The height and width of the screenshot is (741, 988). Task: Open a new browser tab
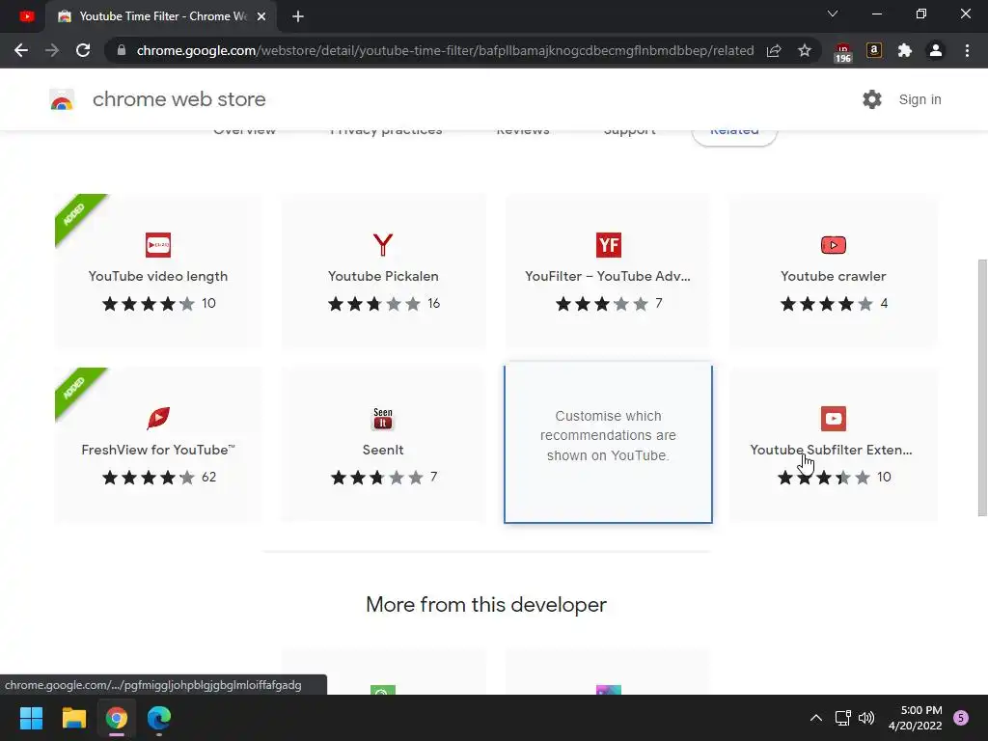tap(298, 16)
